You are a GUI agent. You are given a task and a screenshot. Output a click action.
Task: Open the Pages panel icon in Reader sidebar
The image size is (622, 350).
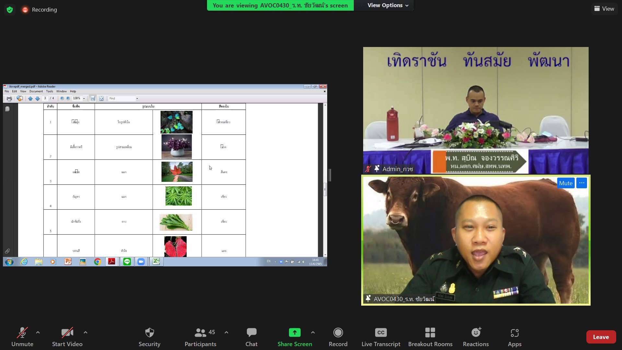click(7, 109)
